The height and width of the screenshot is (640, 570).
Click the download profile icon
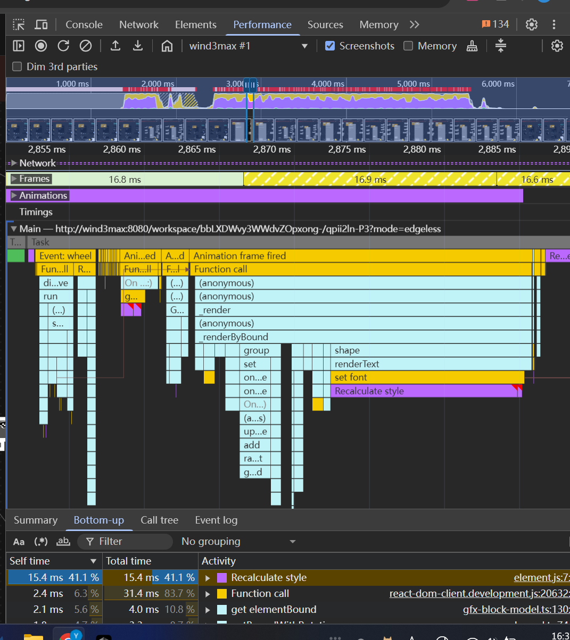click(x=138, y=46)
